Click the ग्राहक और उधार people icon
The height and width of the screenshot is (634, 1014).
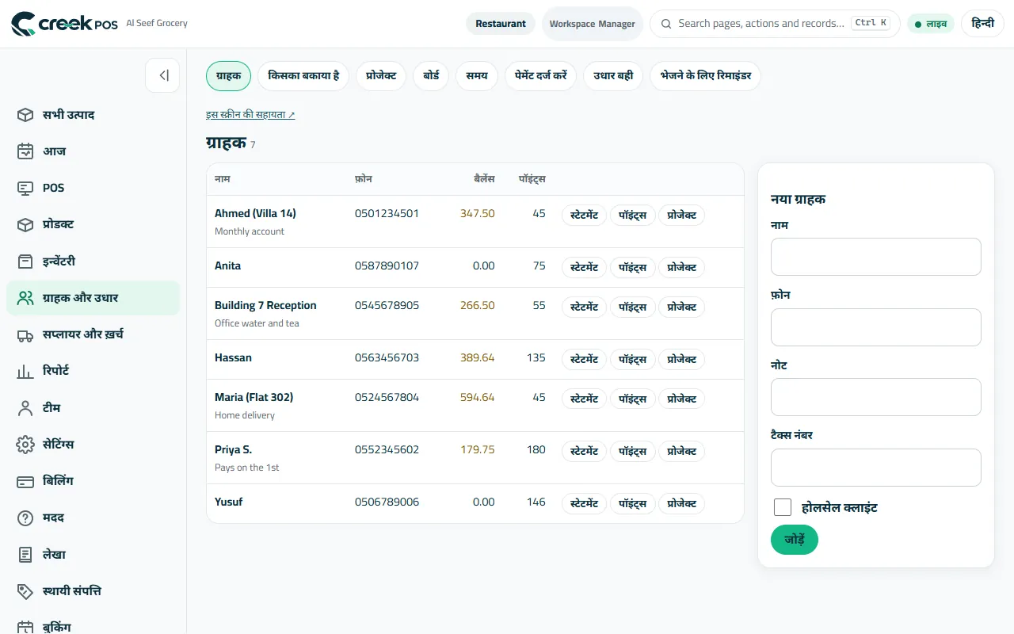pos(25,298)
